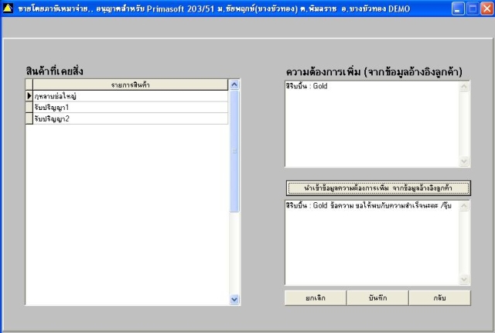The width and height of the screenshot is (495, 333).
Task: Click in the lower message text box
Action: (x=372, y=242)
